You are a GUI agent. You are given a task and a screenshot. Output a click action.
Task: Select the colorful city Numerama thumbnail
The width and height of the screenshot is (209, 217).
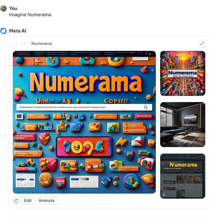[x=183, y=73]
